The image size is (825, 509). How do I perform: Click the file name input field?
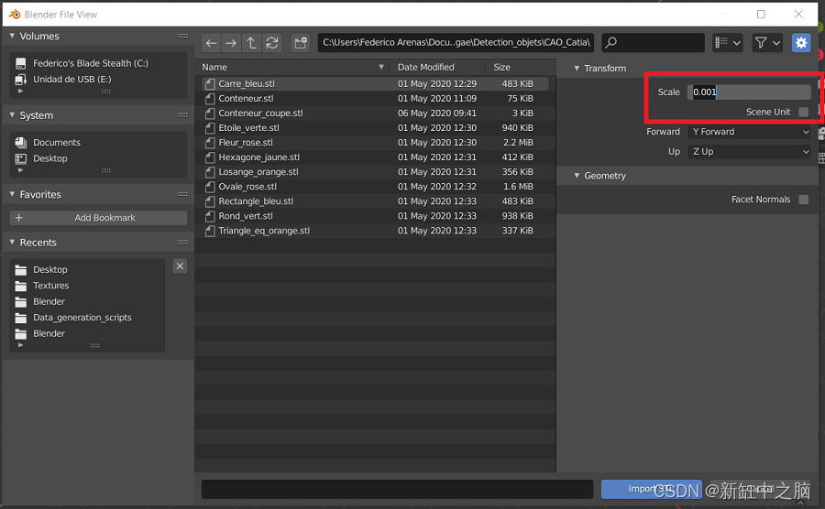(x=397, y=489)
